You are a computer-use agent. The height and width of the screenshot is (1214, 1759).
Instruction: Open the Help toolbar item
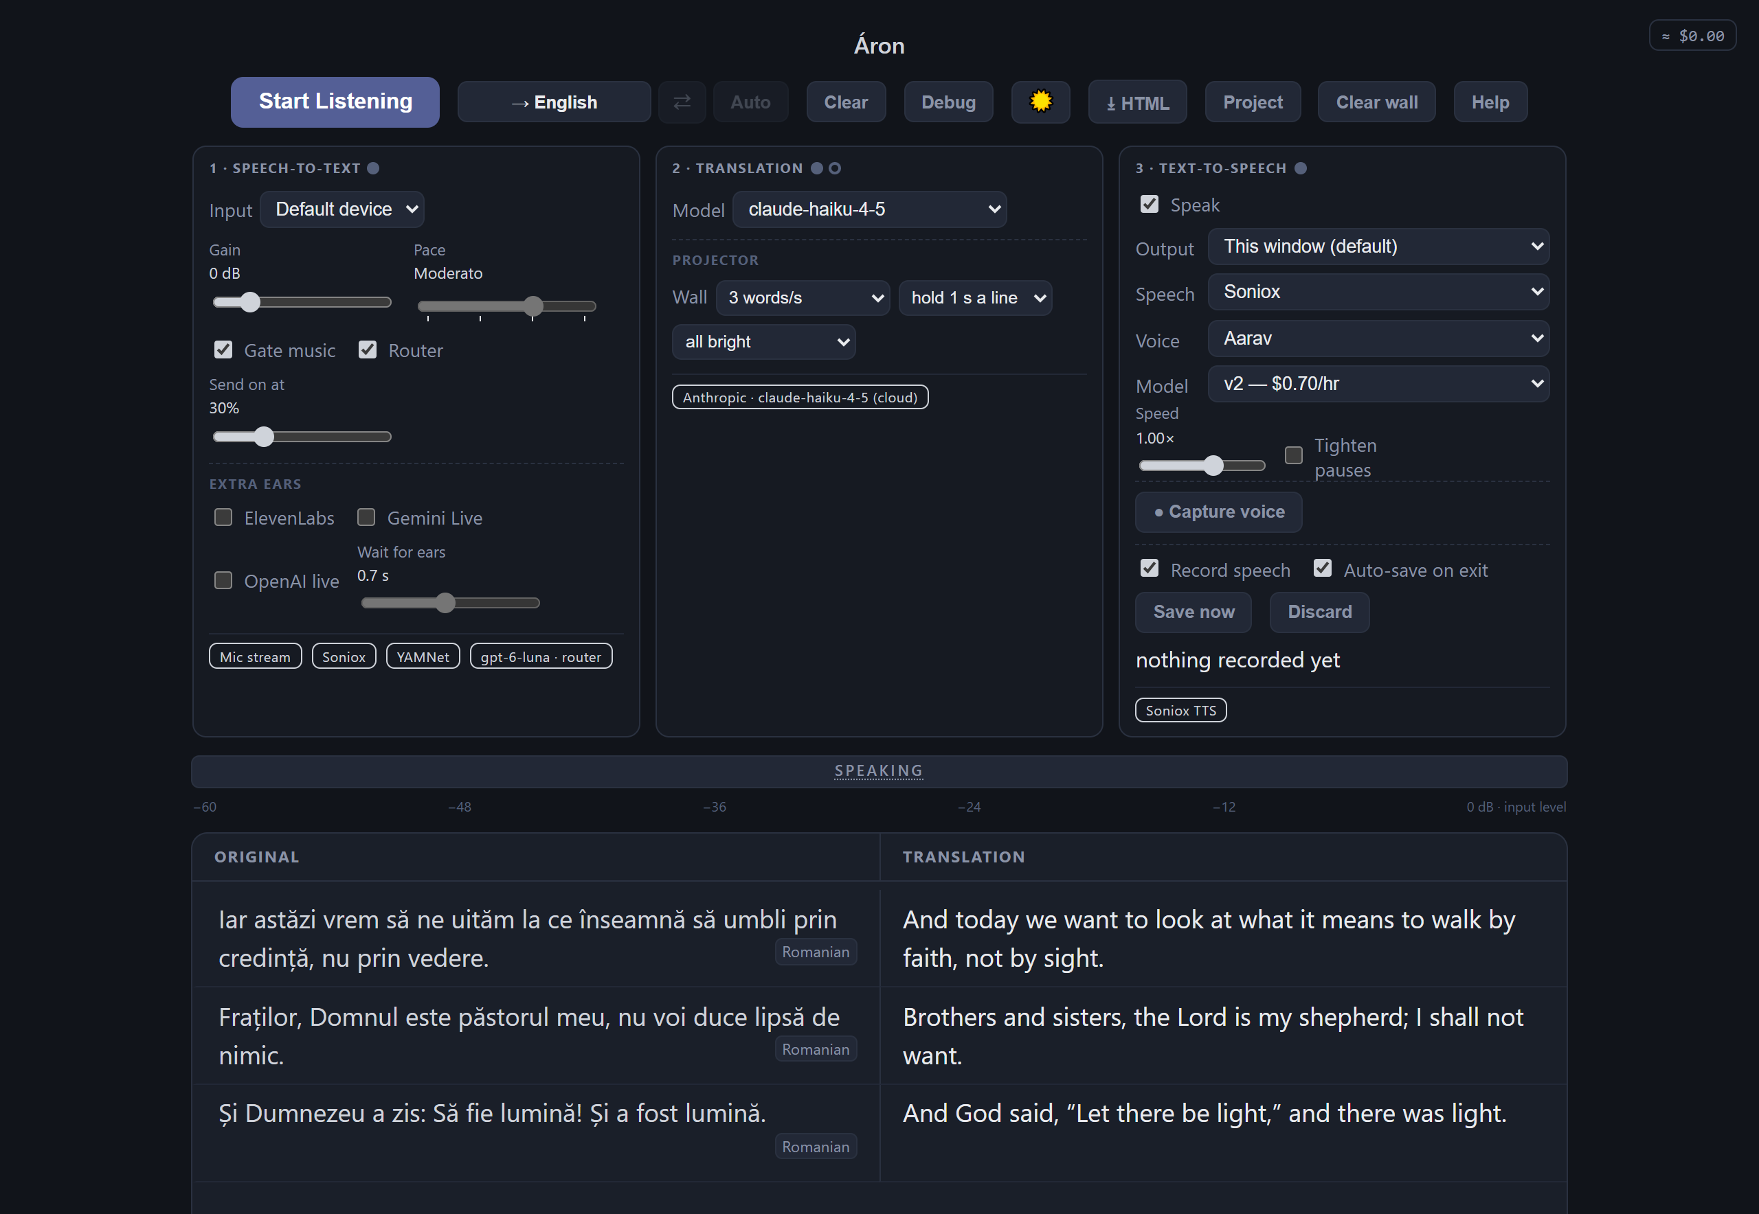(1490, 102)
